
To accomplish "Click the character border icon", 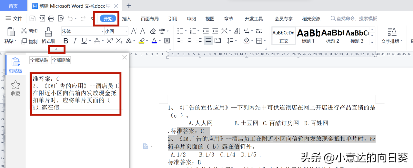I will 167,41.
